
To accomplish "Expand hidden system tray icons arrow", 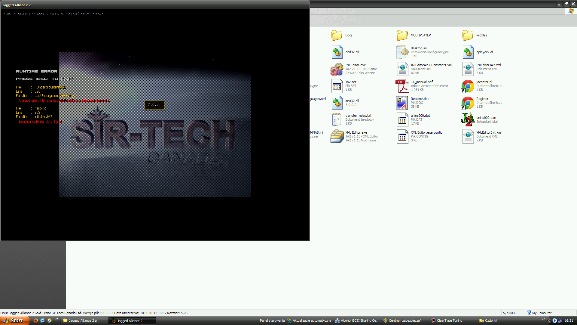I will click(549, 321).
